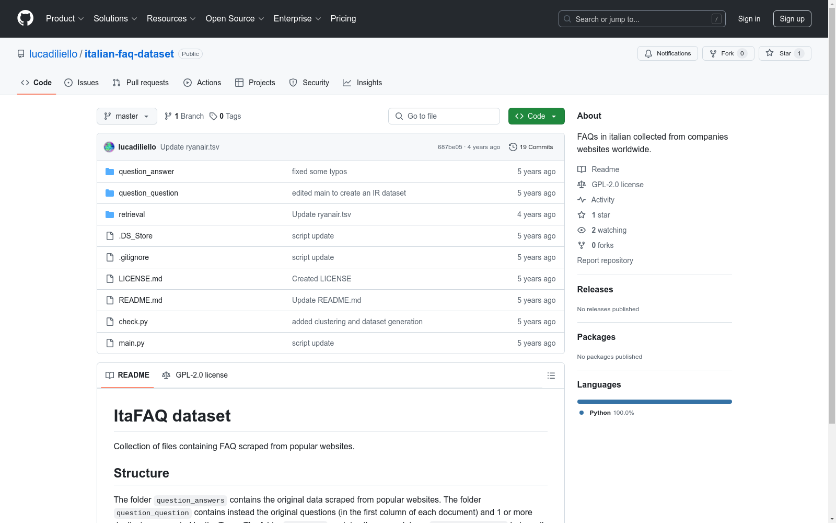Open the lucadiliello owner link

(x=53, y=54)
